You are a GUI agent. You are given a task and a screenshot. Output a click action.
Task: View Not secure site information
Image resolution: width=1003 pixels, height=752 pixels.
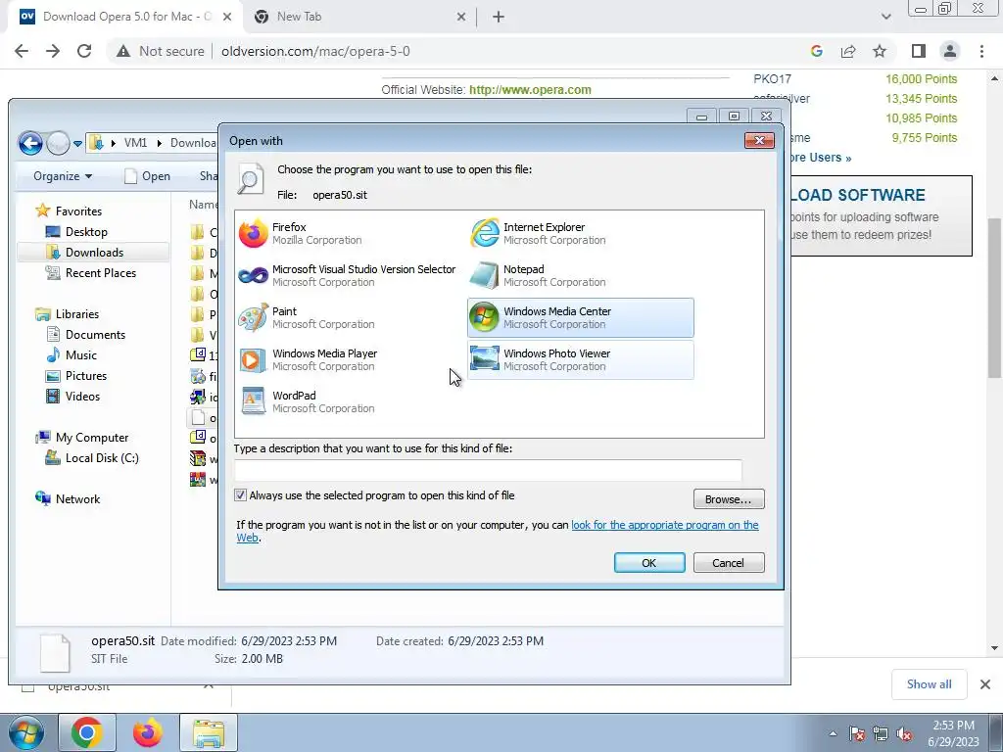pyautogui.click(x=160, y=51)
